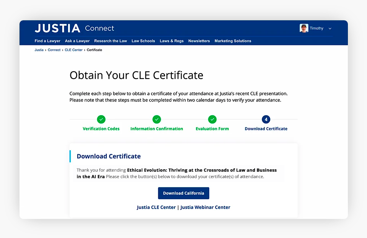Click the Timothy username text

click(317, 28)
